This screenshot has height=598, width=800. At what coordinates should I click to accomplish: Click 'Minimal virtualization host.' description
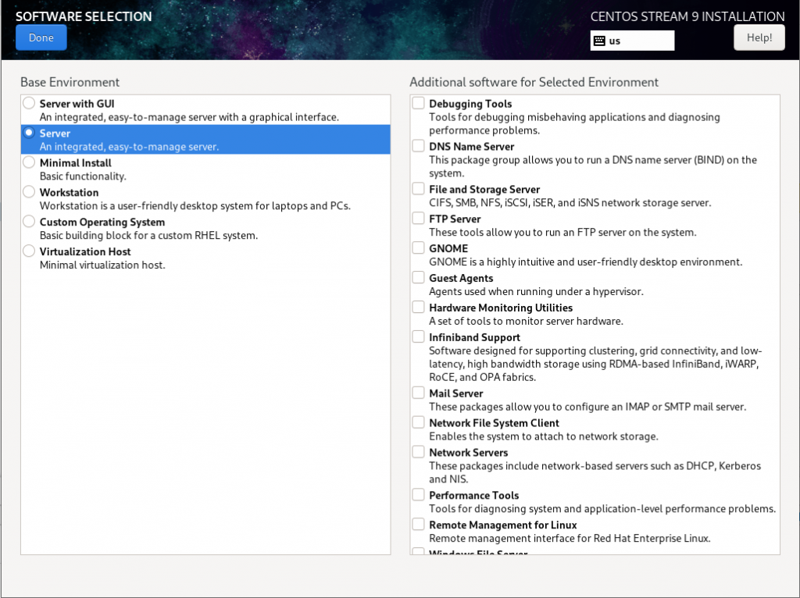tap(102, 265)
